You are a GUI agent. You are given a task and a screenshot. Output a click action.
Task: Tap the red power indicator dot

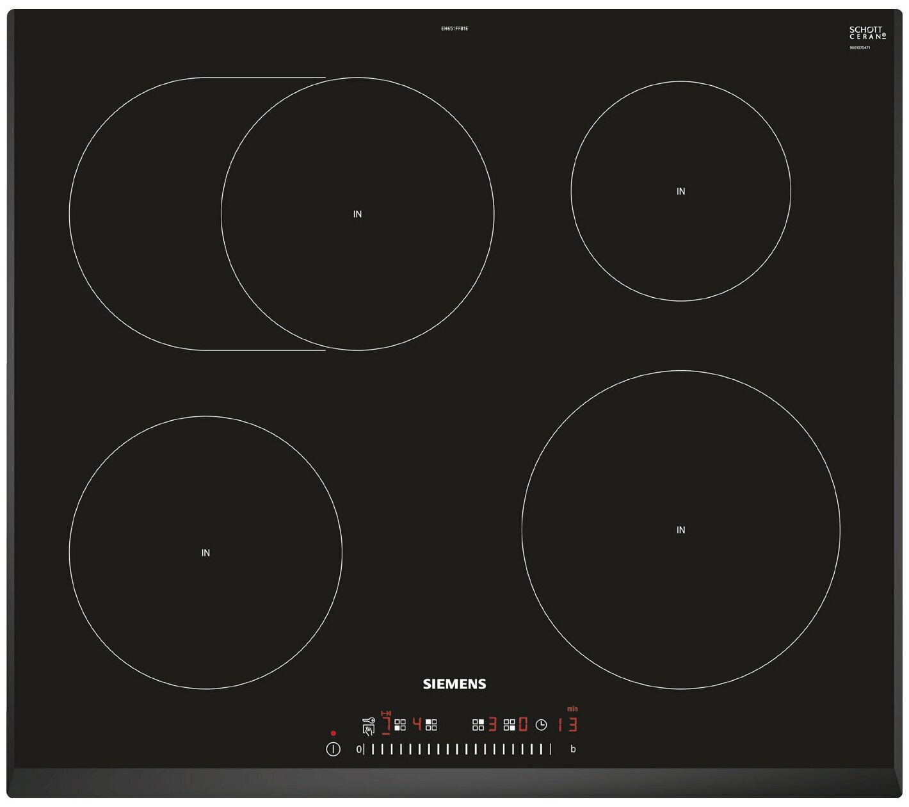[x=334, y=733]
